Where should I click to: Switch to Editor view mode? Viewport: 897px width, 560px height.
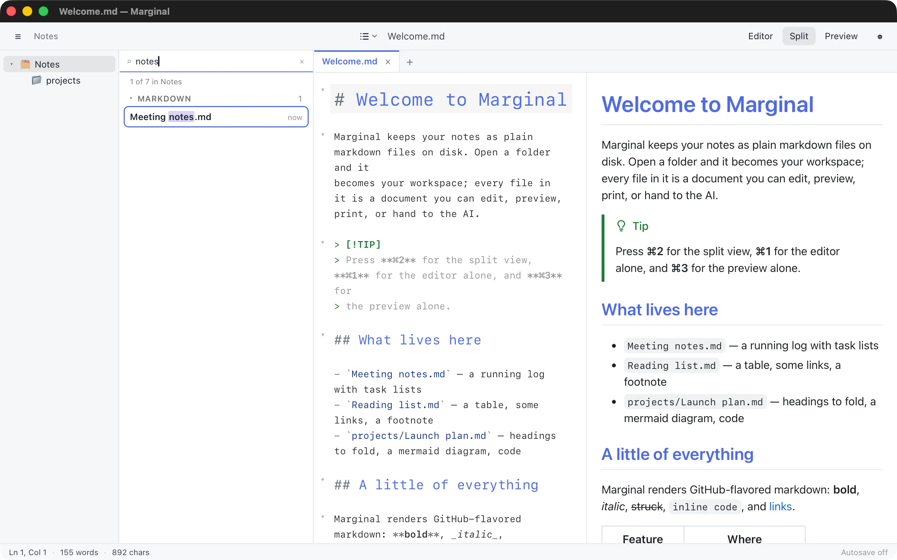[x=760, y=36]
